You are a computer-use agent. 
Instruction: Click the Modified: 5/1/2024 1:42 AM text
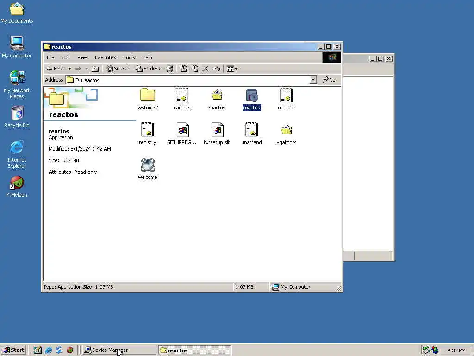pyautogui.click(x=80, y=149)
